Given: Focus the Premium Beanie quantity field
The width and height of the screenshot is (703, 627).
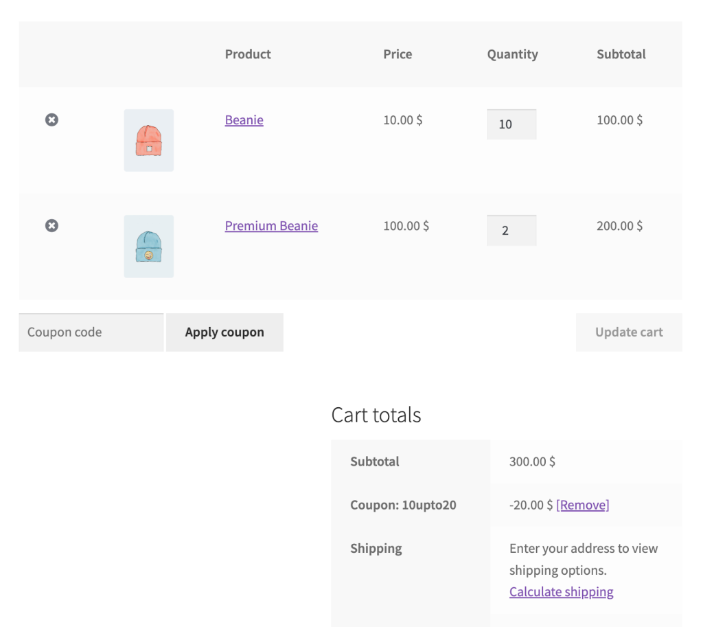Looking at the screenshot, I should coord(511,230).
